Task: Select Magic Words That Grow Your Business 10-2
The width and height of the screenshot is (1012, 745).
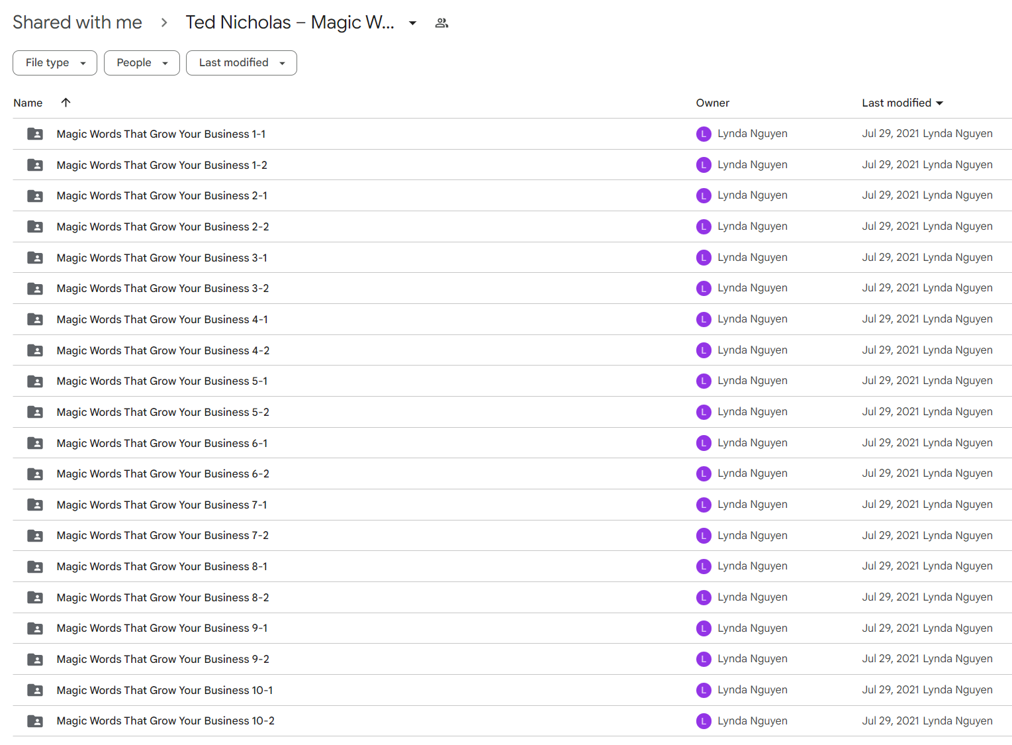Action: [x=165, y=721]
